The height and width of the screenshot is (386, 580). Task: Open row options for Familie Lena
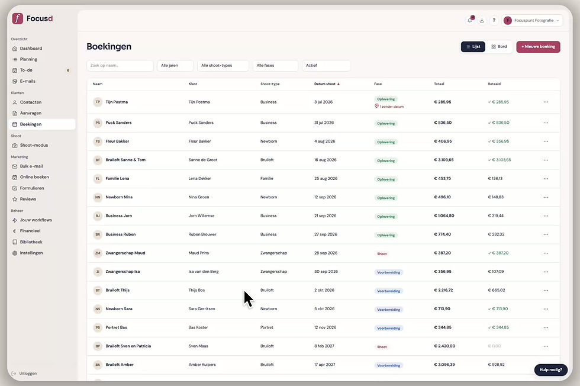(546, 178)
